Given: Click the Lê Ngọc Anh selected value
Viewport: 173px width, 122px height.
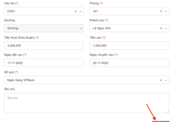Looking at the screenshot, I should click(x=102, y=28).
